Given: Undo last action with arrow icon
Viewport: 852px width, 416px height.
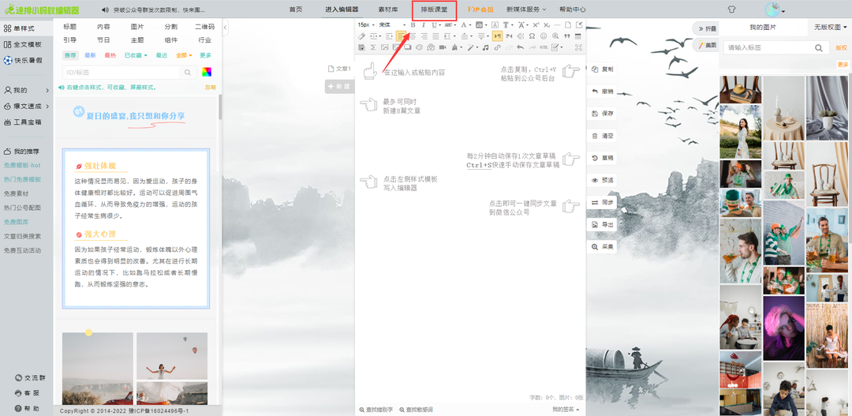Looking at the screenshot, I should click(521, 47).
